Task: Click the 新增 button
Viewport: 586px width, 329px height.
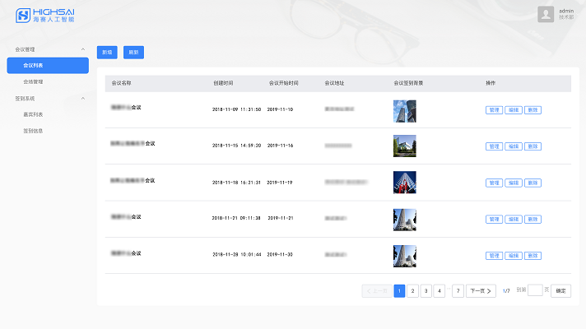Action: 107,52
